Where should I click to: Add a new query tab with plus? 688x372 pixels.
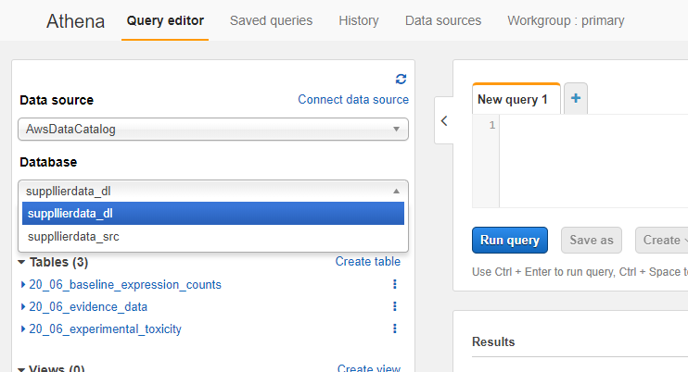pyautogui.click(x=575, y=98)
